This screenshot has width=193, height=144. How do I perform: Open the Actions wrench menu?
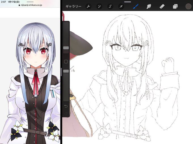pyautogui.click(x=88, y=6)
